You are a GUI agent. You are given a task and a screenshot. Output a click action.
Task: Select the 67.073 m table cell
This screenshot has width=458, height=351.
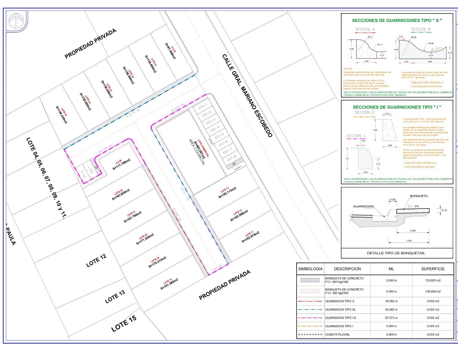[x=391, y=318]
